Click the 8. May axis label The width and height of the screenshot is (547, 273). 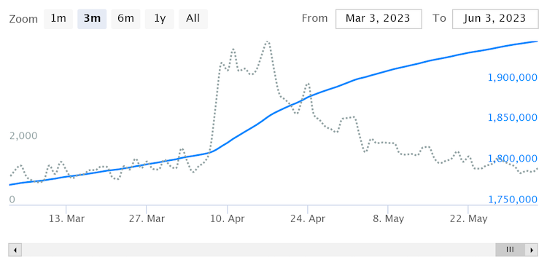pyautogui.click(x=388, y=218)
